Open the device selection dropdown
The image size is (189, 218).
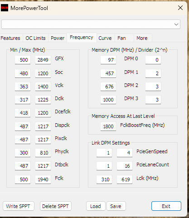(91, 24)
